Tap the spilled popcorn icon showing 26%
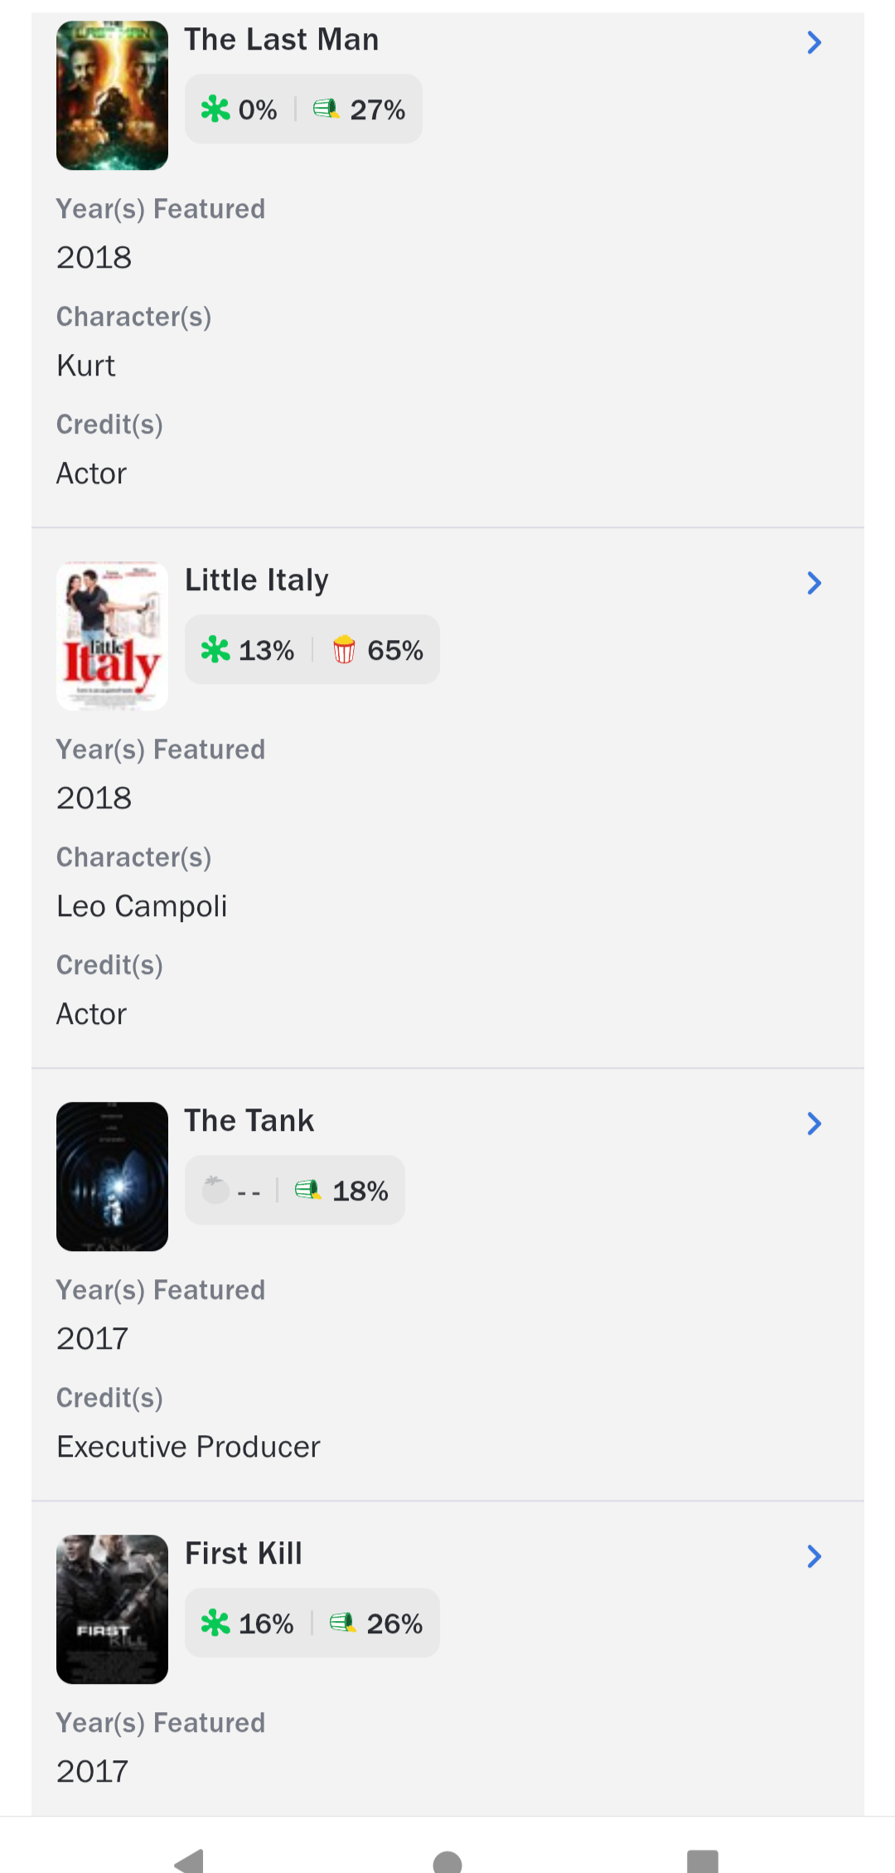 (x=342, y=1623)
